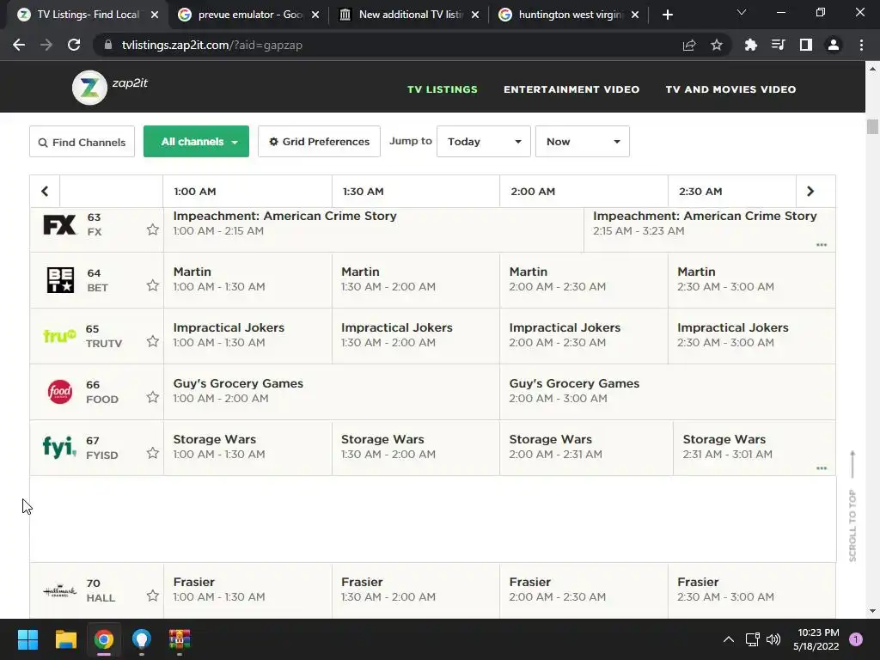
Task: Open the Hallmark channel logo
Action: [59, 590]
